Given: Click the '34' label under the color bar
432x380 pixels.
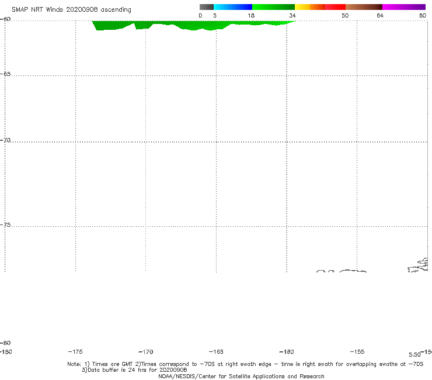Looking at the screenshot, I should 292,16.
